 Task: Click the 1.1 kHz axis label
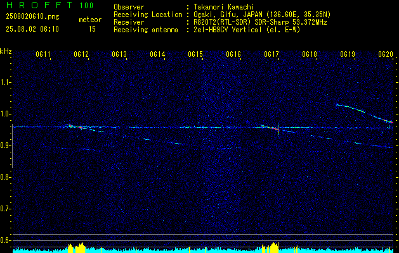(x=5, y=82)
